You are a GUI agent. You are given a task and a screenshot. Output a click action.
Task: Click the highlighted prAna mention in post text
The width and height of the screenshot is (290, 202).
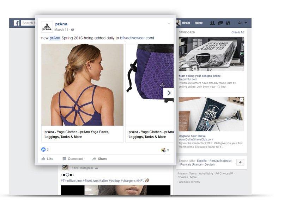[x=55, y=38]
